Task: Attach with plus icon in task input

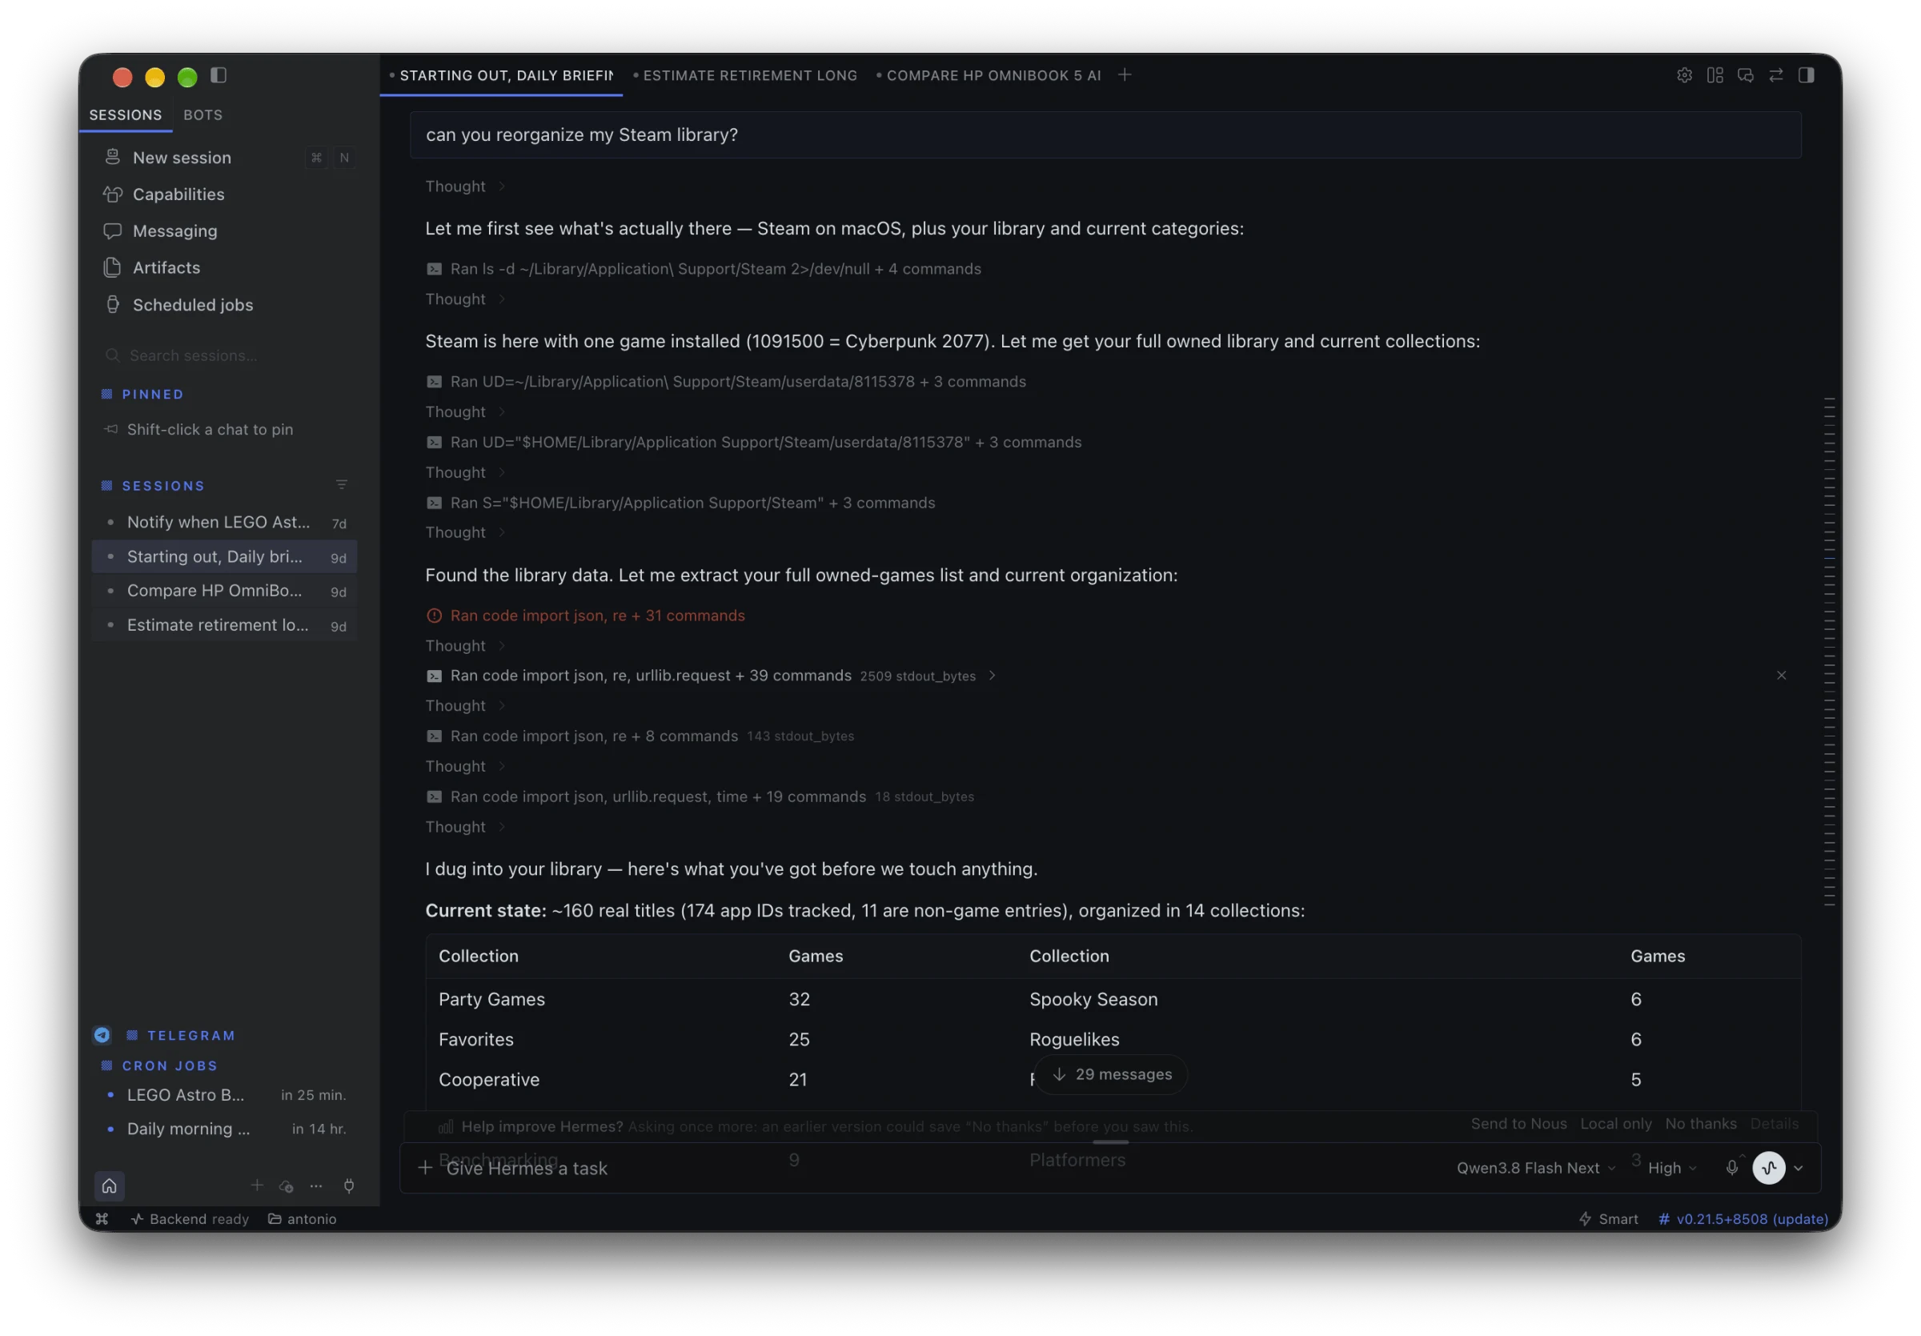Action: pos(425,1168)
